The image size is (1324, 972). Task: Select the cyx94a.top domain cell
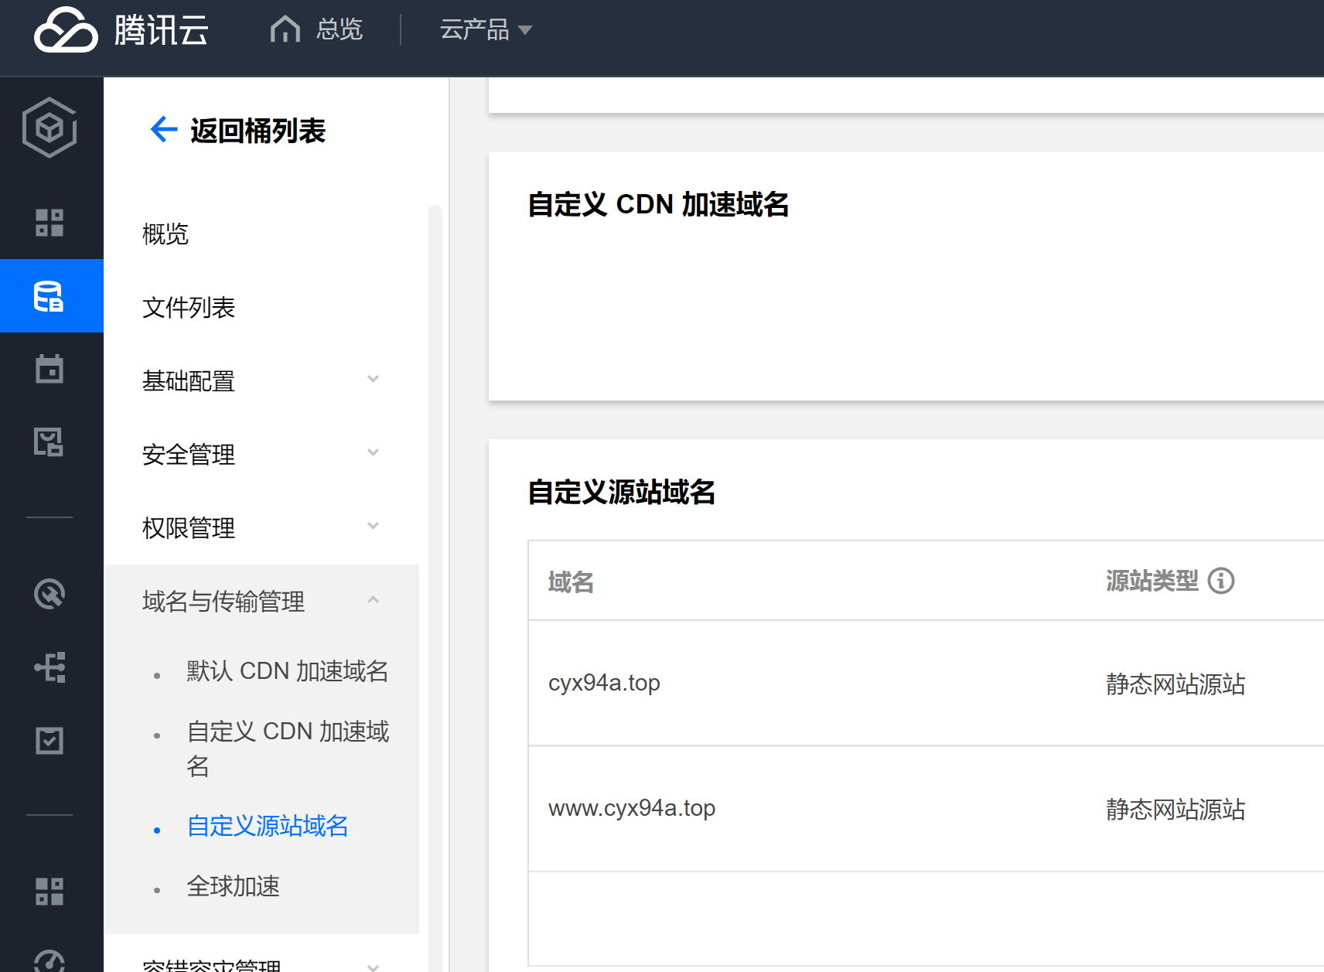point(604,684)
